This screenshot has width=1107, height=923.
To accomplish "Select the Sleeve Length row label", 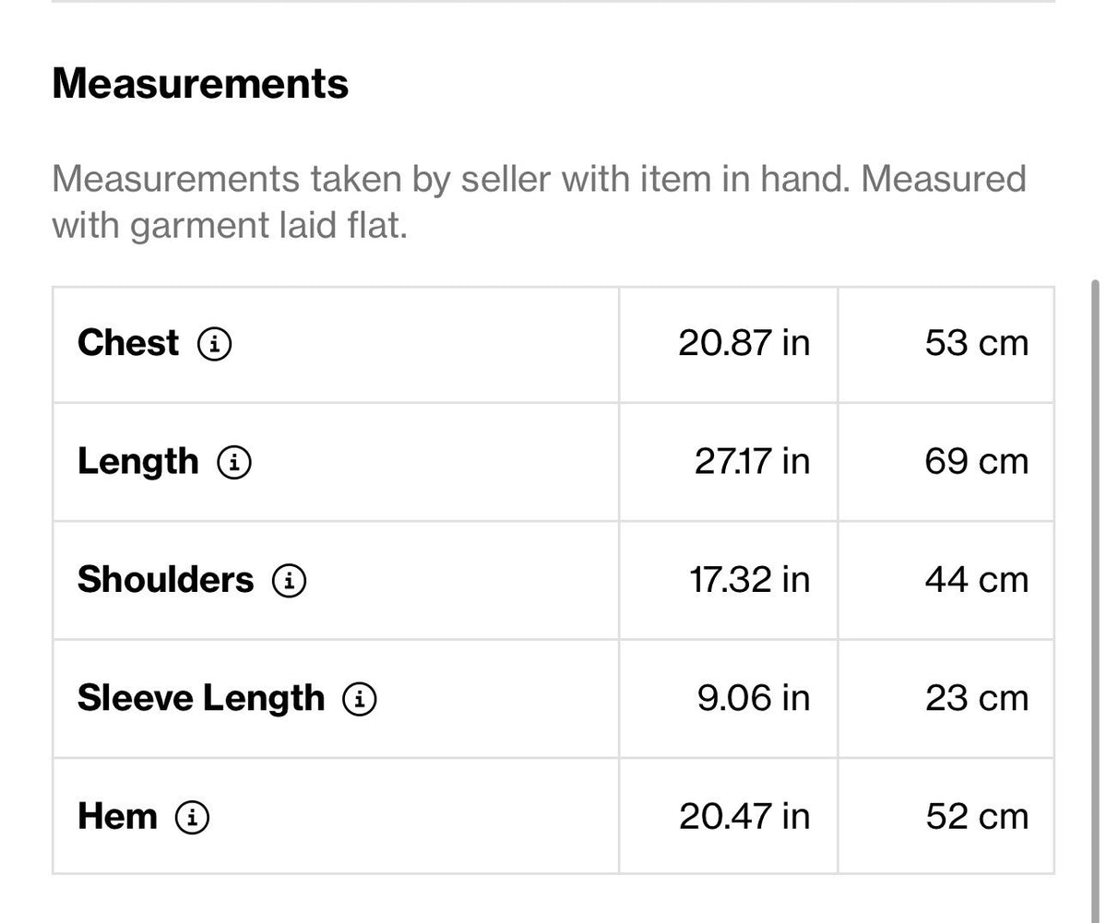I will (x=201, y=699).
